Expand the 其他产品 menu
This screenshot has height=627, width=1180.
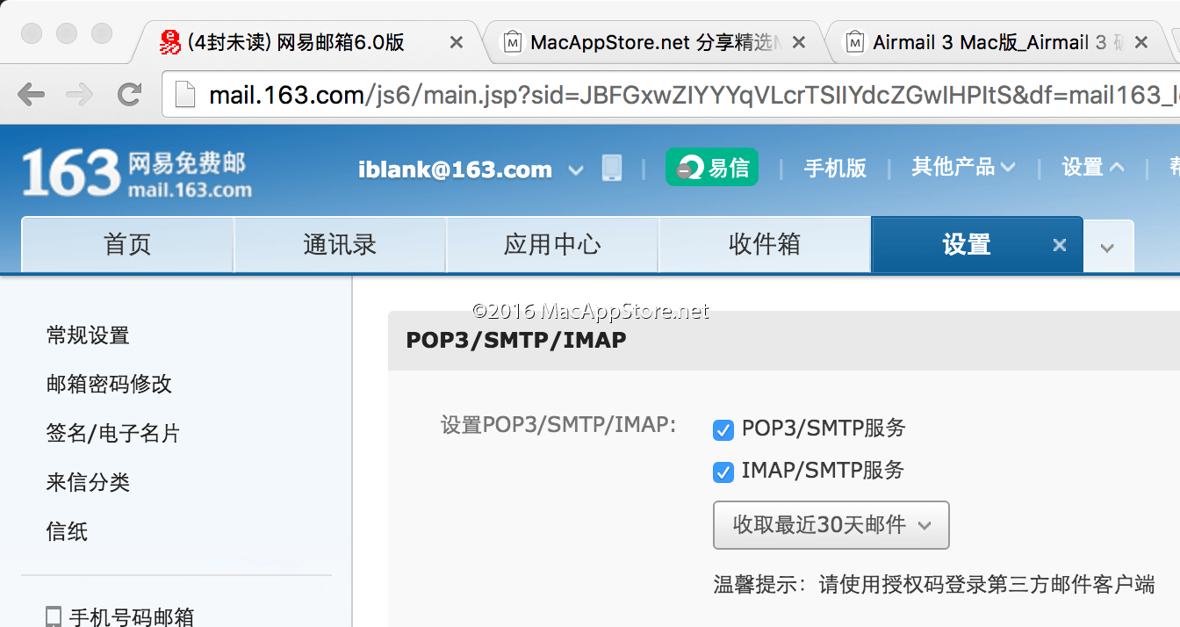click(963, 167)
